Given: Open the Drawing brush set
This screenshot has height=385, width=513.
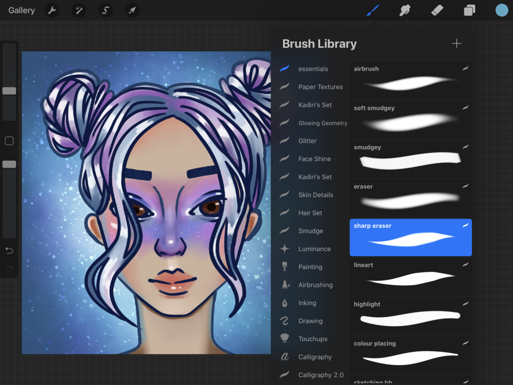Looking at the screenshot, I should coord(310,321).
